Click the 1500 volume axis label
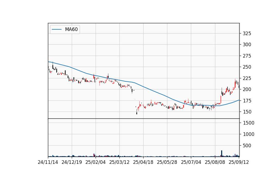This screenshot has height=191, width=266. click(249, 123)
